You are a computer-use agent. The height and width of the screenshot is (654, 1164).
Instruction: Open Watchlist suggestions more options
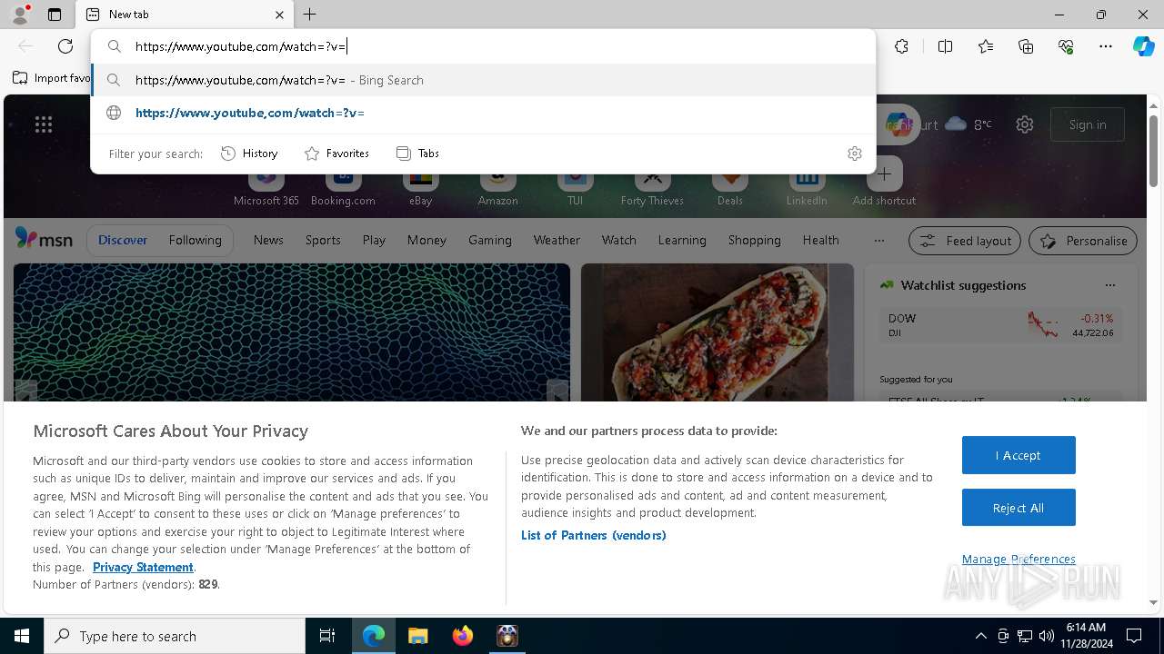[x=1109, y=285]
